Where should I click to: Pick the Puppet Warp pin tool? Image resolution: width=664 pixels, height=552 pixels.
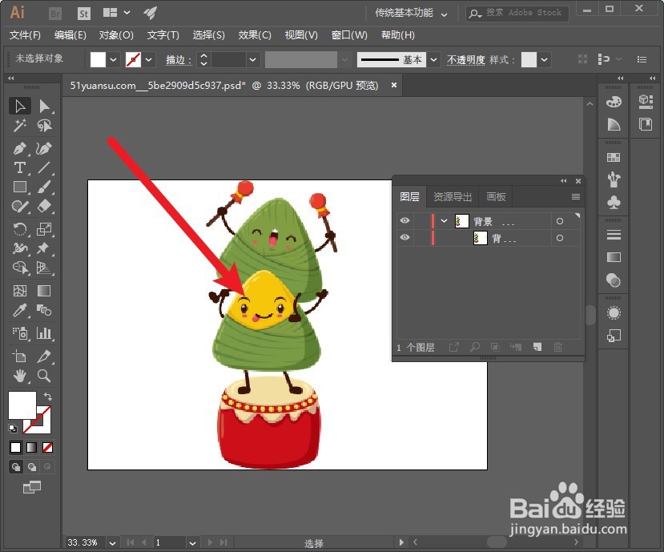tap(44, 248)
